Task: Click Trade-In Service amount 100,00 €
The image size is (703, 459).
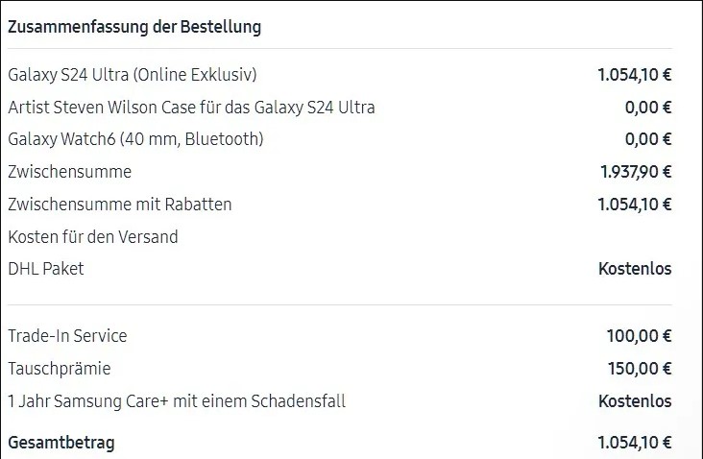Action: click(x=640, y=336)
